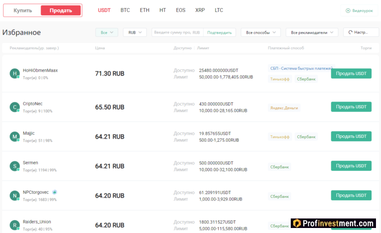Viewport: 381px width, 233px height.
Task: Expand the Все способы payment dropdown
Action: 261,32
